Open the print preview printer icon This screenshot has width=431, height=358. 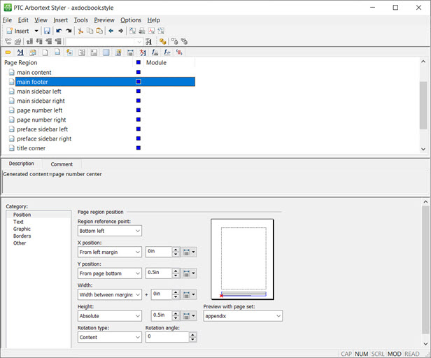pyautogui.click(x=142, y=31)
